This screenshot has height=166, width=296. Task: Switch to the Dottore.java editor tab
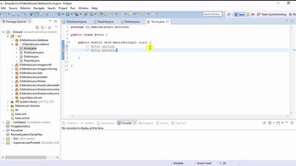130,22
